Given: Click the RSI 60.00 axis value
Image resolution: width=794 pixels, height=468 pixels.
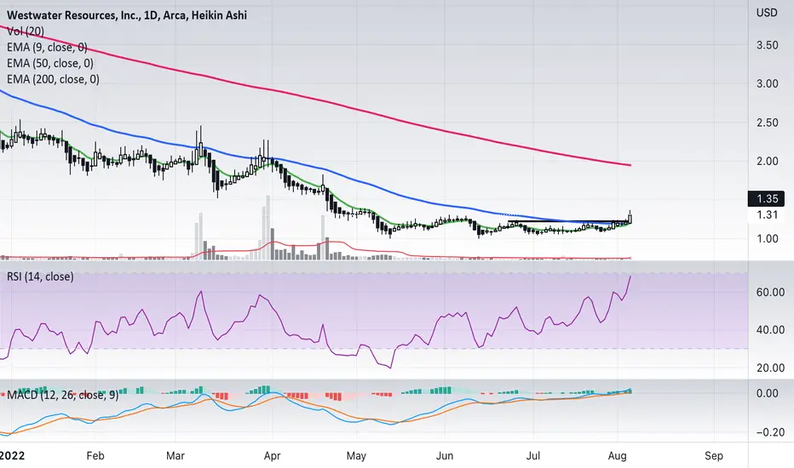Looking at the screenshot, I should click(x=771, y=293).
